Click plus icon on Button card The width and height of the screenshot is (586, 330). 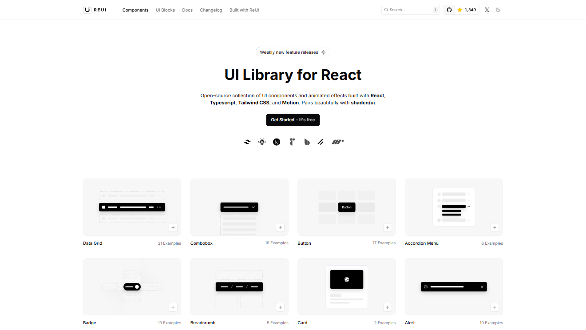click(388, 227)
